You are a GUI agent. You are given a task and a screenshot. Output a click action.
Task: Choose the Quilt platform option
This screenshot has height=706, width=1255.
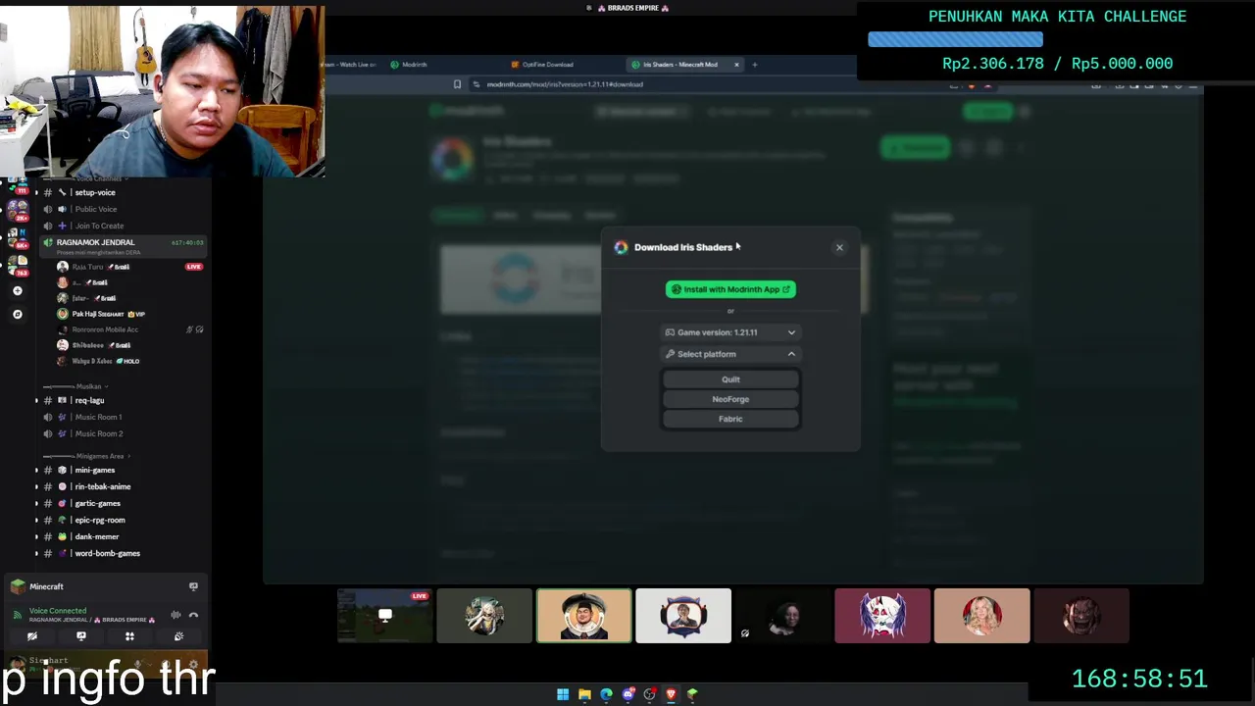click(730, 379)
